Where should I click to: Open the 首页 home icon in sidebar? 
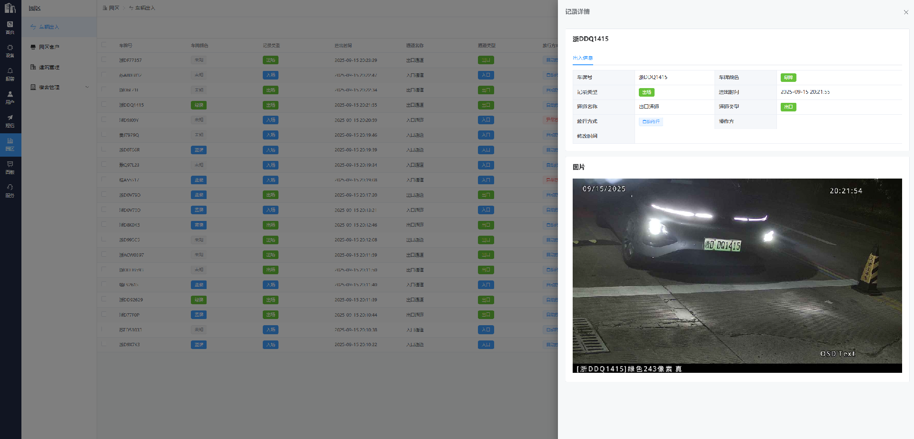[10, 28]
